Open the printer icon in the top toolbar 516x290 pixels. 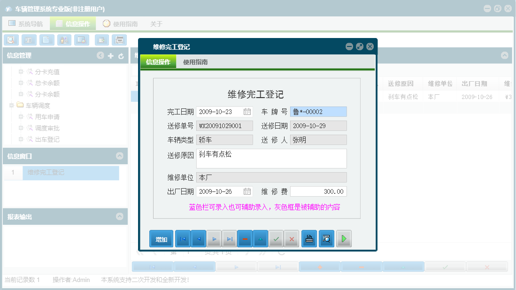point(119,40)
